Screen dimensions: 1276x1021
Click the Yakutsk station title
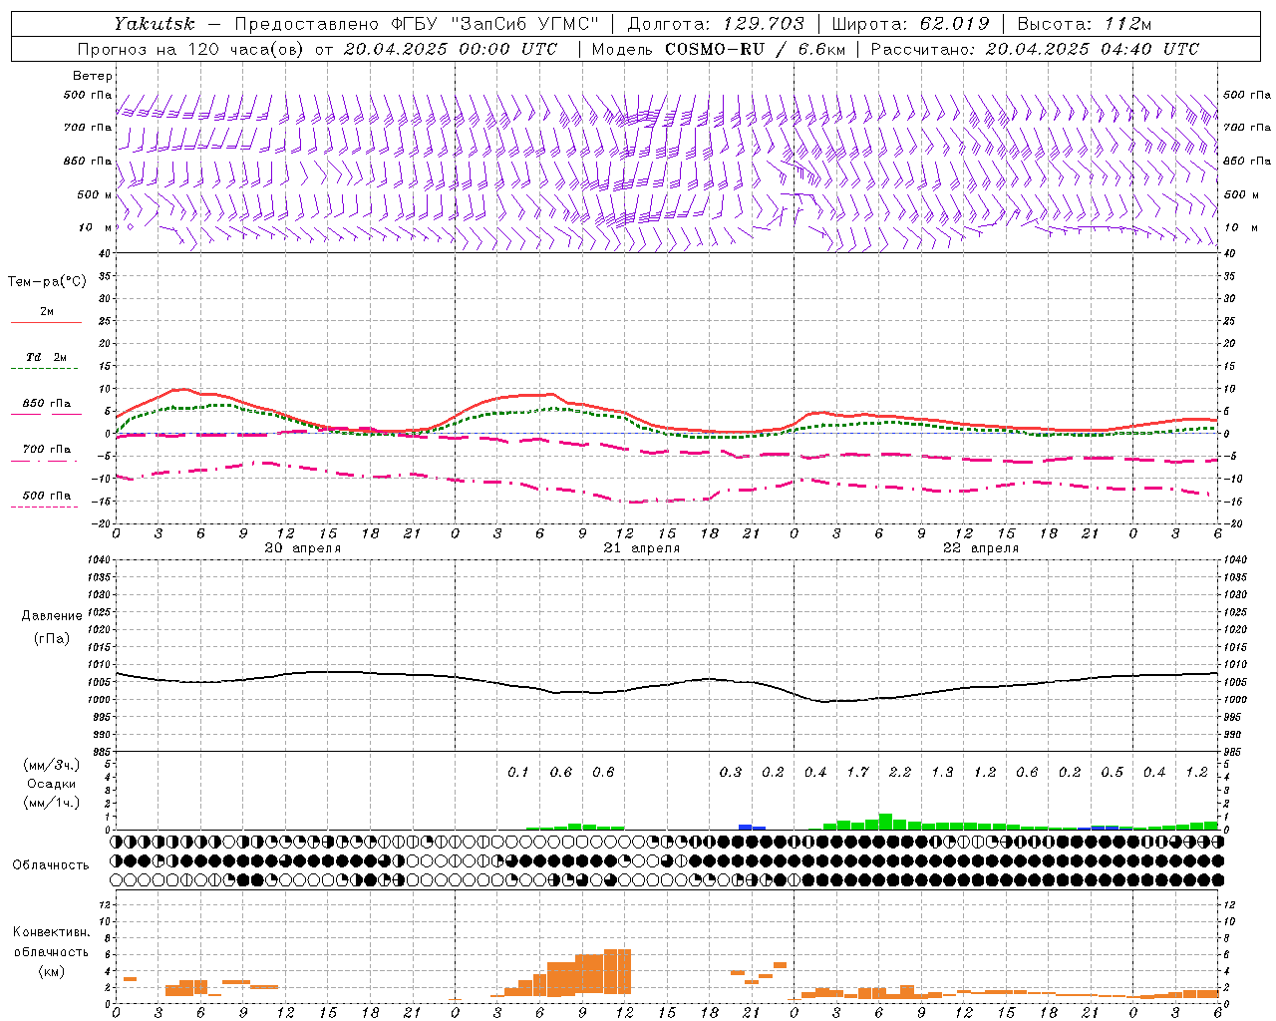154,24
